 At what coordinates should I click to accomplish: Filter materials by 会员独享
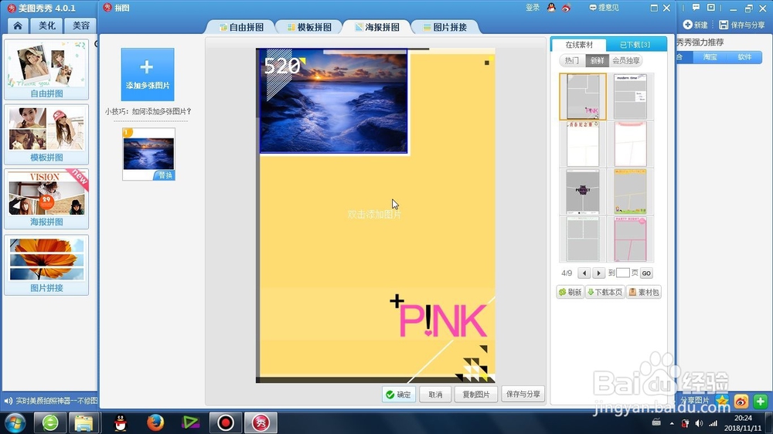[x=625, y=60]
